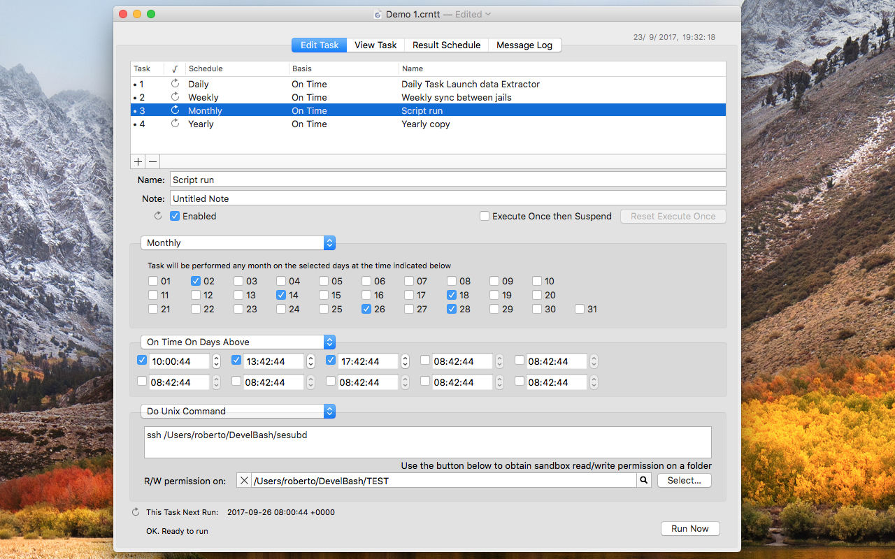This screenshot has height=559, width=895.
Task: Check day 15 in the monthly grid
Action: (324, 295)
